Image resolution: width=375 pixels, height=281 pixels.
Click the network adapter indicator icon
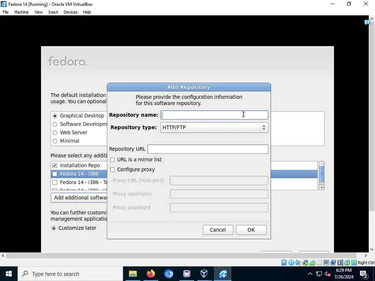(x=305, y=263)
